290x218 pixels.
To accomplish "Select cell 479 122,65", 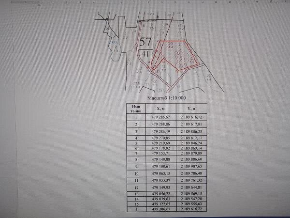I will [x=161, y=204].
